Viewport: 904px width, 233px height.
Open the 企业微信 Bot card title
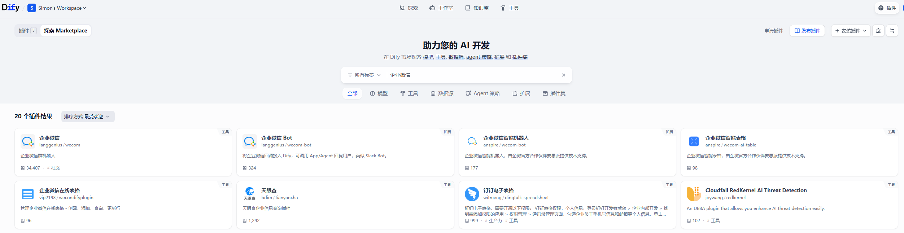[277, 138]
